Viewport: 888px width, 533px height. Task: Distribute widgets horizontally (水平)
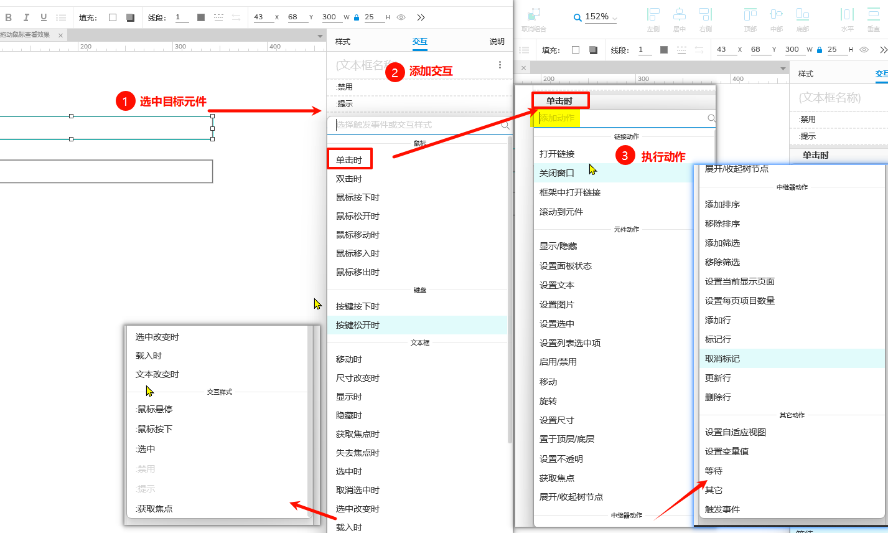848,14
